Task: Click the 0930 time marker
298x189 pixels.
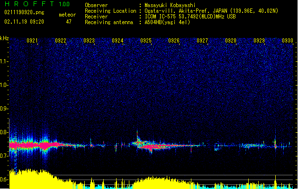Action: [288, 41]
